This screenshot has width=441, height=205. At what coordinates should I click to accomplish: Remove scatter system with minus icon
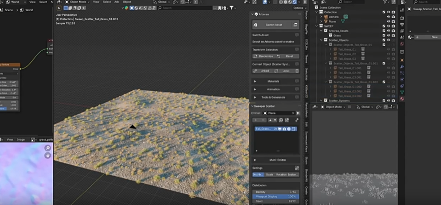coord(263,120)
